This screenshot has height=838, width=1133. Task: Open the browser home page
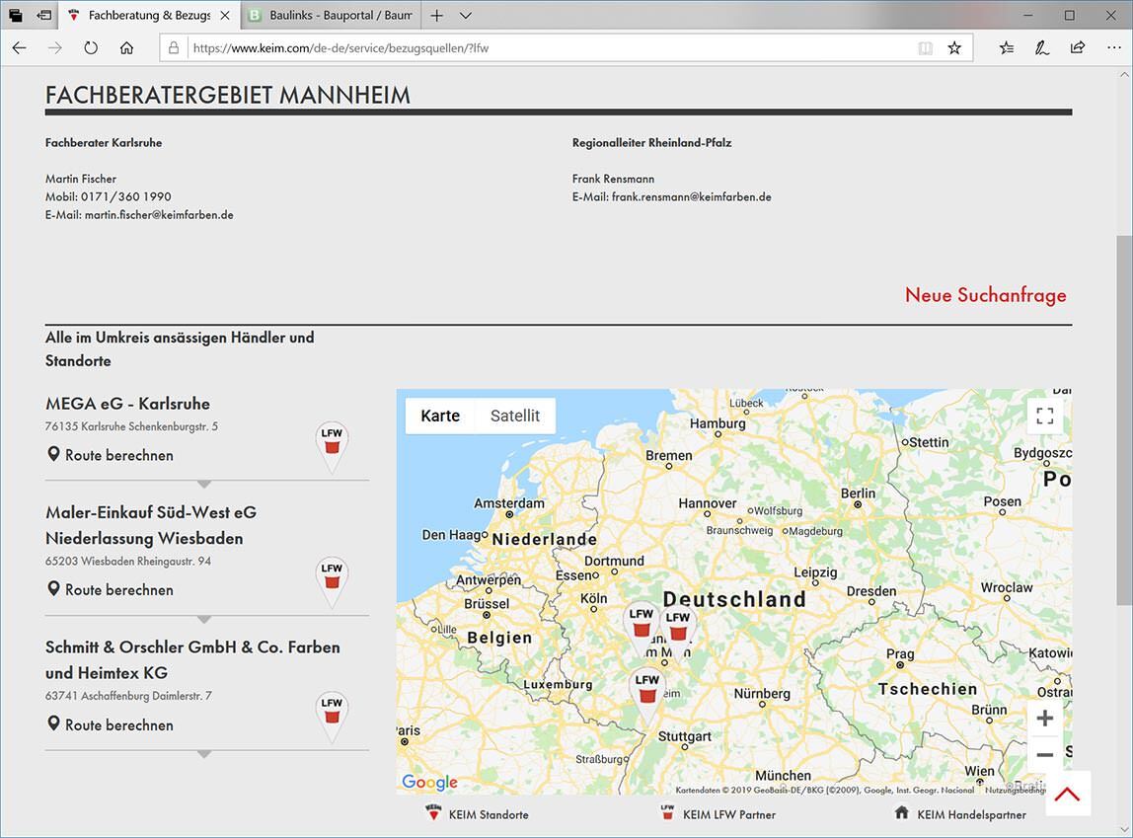126,48
